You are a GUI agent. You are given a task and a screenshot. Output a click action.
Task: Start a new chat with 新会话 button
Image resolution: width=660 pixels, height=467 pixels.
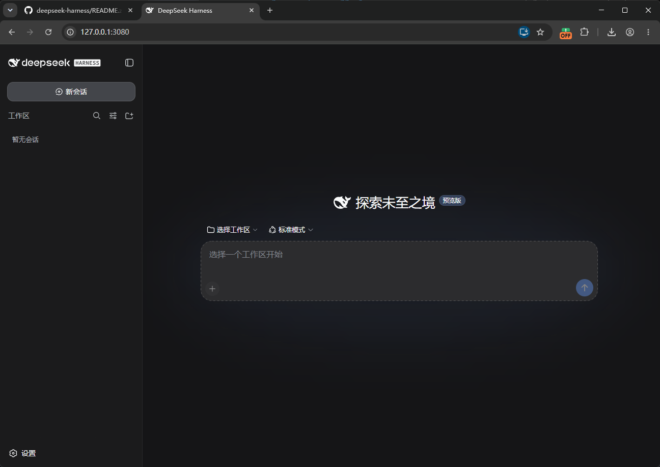coord(71,92)
